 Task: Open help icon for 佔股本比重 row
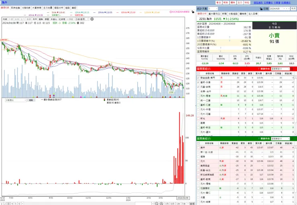(220, 48)
